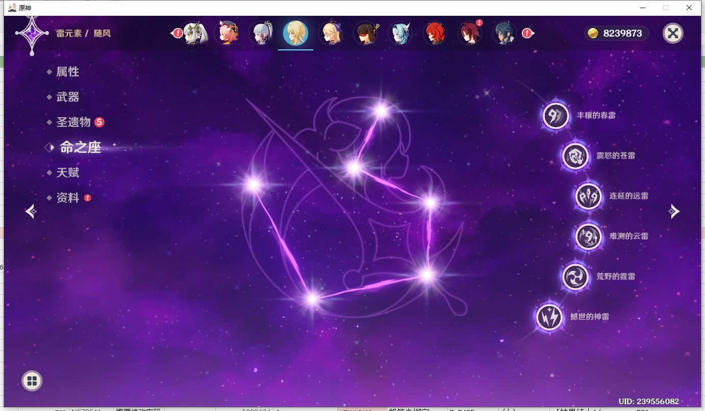
Task: Open the 圣遗物 menu entry
Action: point(74,122)
